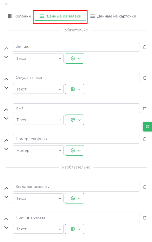Expand gear settings dropdown for Причина отказа
Screen dimensions: 152x242
point(74,229)
